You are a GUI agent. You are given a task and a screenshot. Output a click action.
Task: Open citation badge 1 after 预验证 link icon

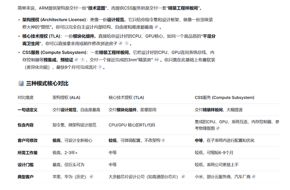[x=83, y=60]
